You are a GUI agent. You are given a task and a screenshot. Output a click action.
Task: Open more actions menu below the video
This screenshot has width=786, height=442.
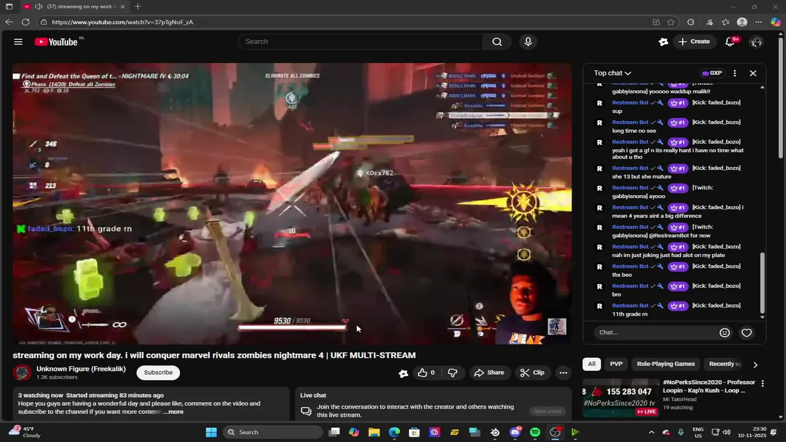(563, 373)
